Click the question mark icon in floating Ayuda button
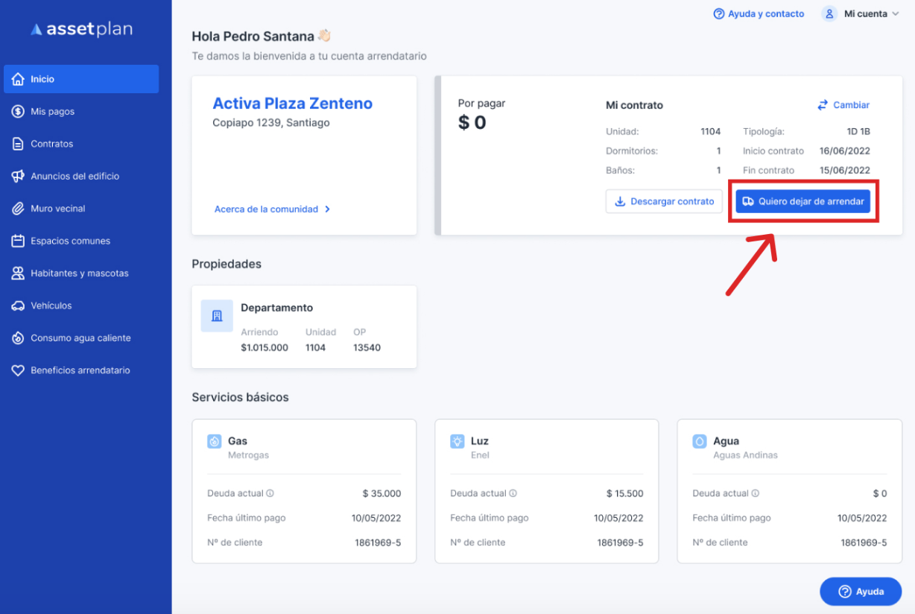The height and width of the screenshot is (614, 915). [x=845, y=592]
